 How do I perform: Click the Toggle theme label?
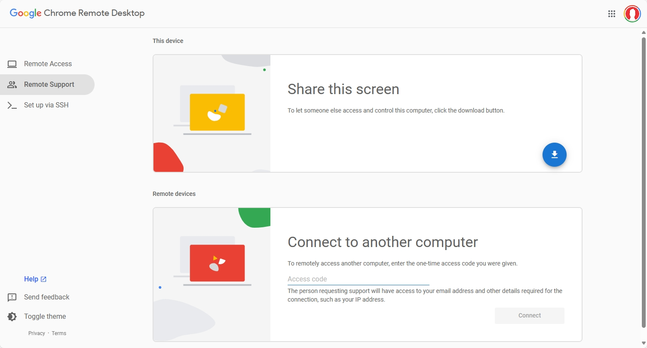[x=45, y=317]
